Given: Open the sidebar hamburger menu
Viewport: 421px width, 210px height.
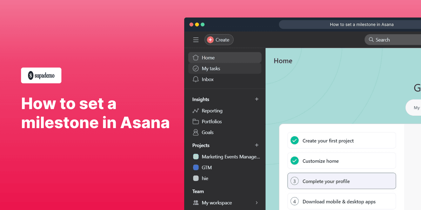Looking at the screenshot, I should click(x=196, y=40).
